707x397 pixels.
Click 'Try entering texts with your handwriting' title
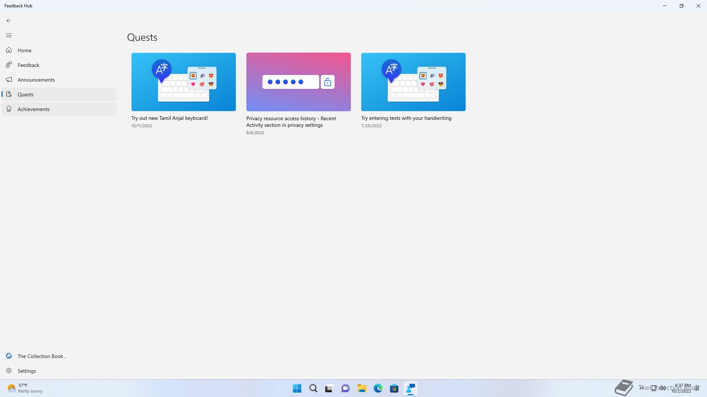click(406, 118)
